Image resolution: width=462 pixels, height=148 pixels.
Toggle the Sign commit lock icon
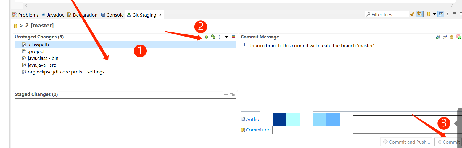[452, 37]
